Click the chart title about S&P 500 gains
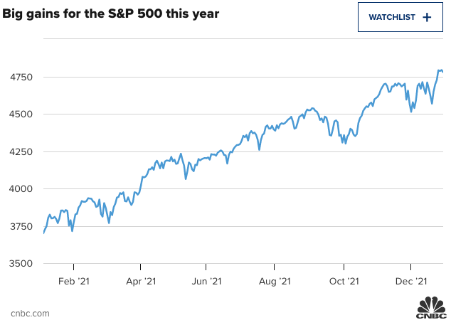 point(110,14)
